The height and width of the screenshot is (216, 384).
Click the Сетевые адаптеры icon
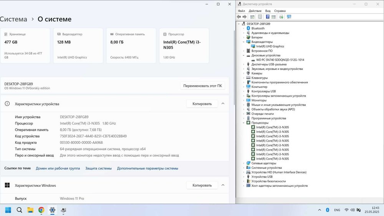pos(248,163)
